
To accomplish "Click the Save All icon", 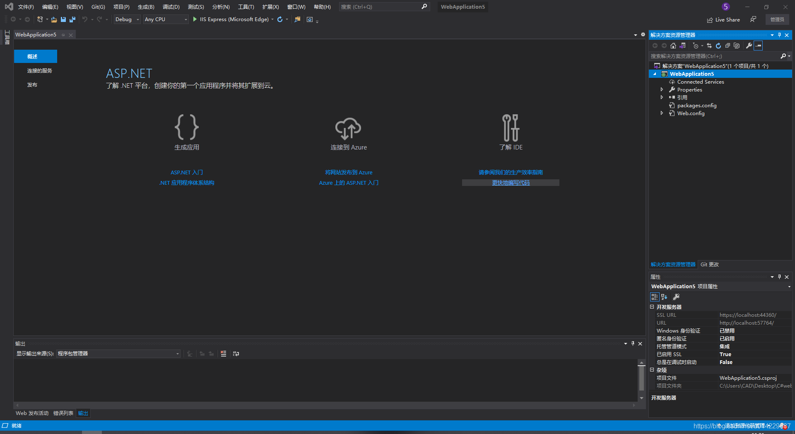I will coord(72,19).
